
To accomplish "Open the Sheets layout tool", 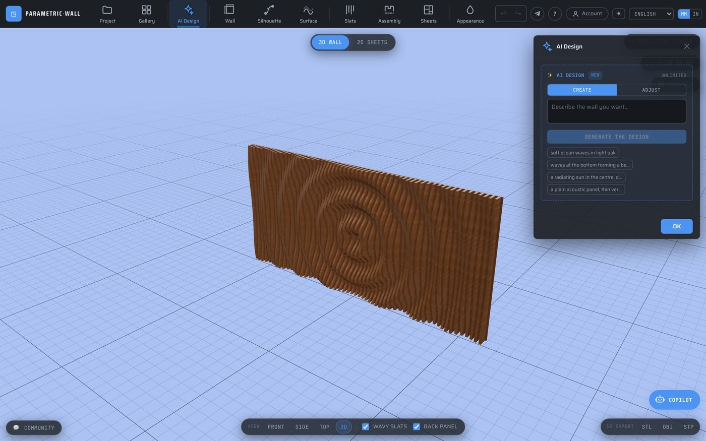I will (x=429, y=14).
